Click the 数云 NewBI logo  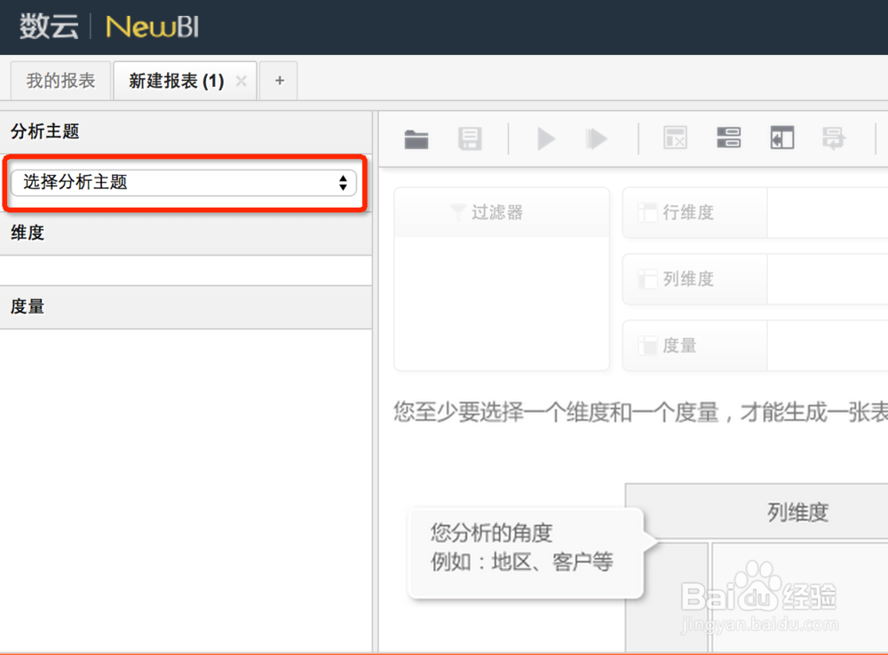point(109,27)
